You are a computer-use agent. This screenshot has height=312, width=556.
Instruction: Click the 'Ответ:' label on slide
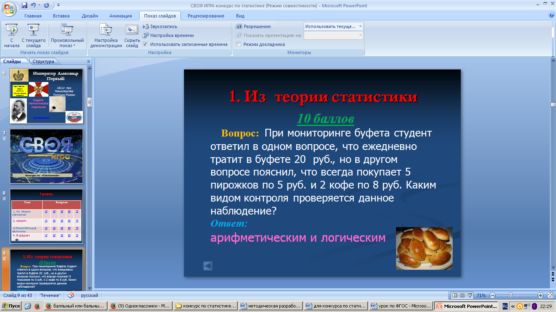[x=229, y=223]
